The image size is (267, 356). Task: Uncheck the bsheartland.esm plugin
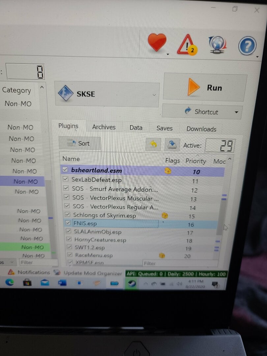tap(65, 170)
